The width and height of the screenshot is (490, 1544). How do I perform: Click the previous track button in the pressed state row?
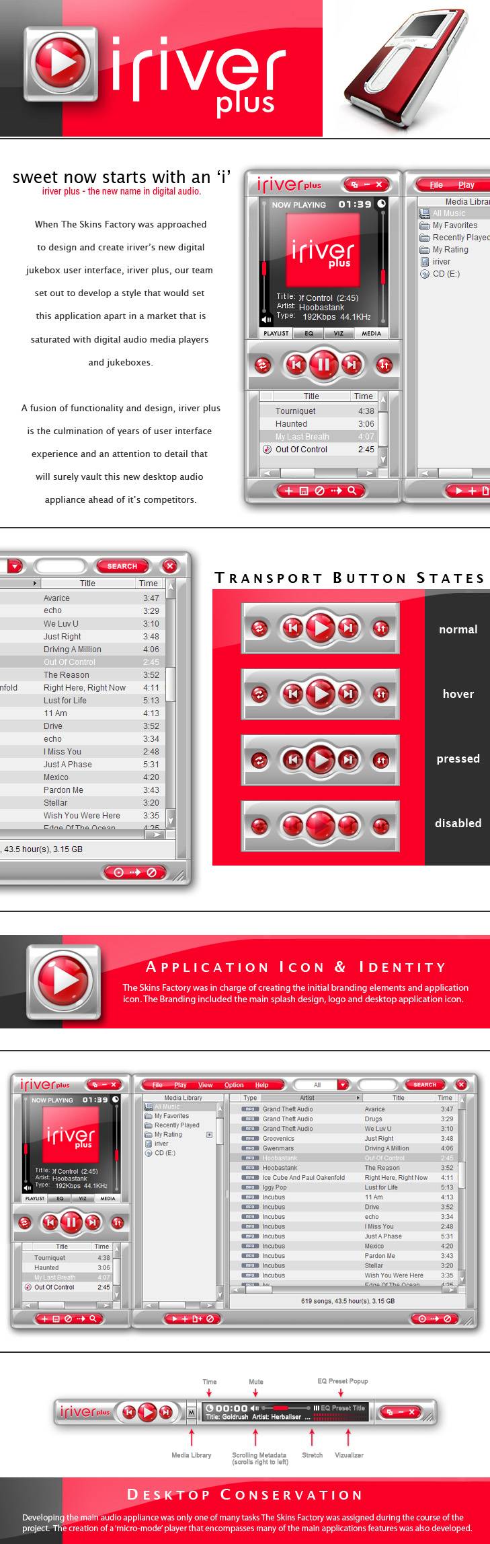tap(293, 760)
